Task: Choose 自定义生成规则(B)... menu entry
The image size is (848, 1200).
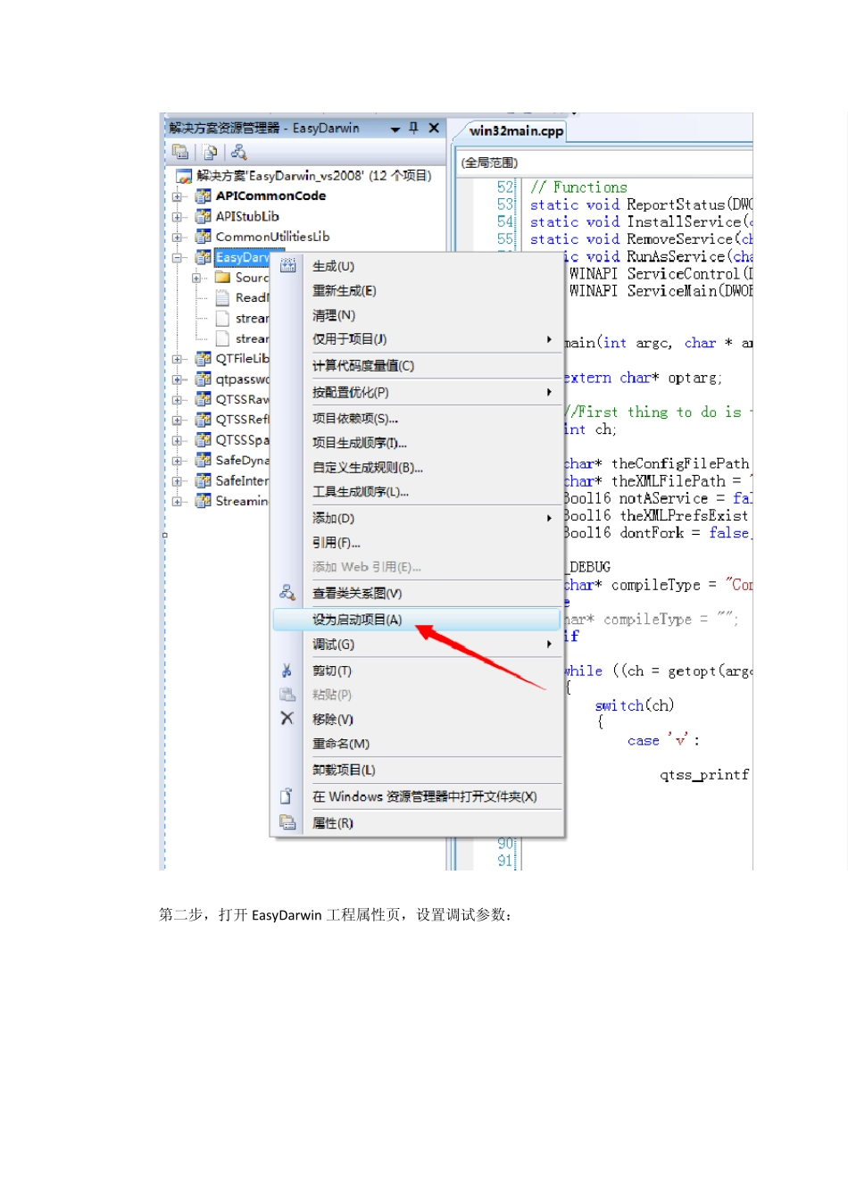Action: (x=418, y=468)
